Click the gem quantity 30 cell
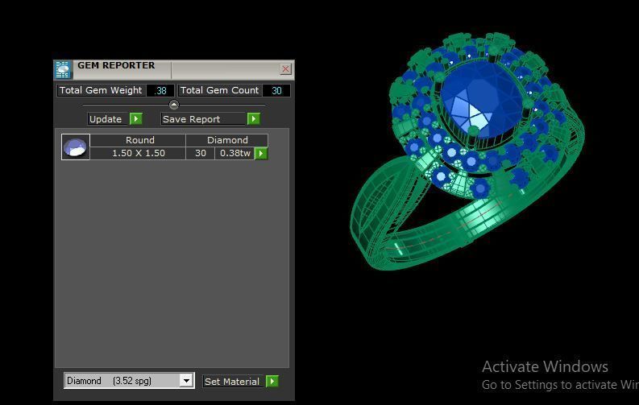 (x=200, y=153)
